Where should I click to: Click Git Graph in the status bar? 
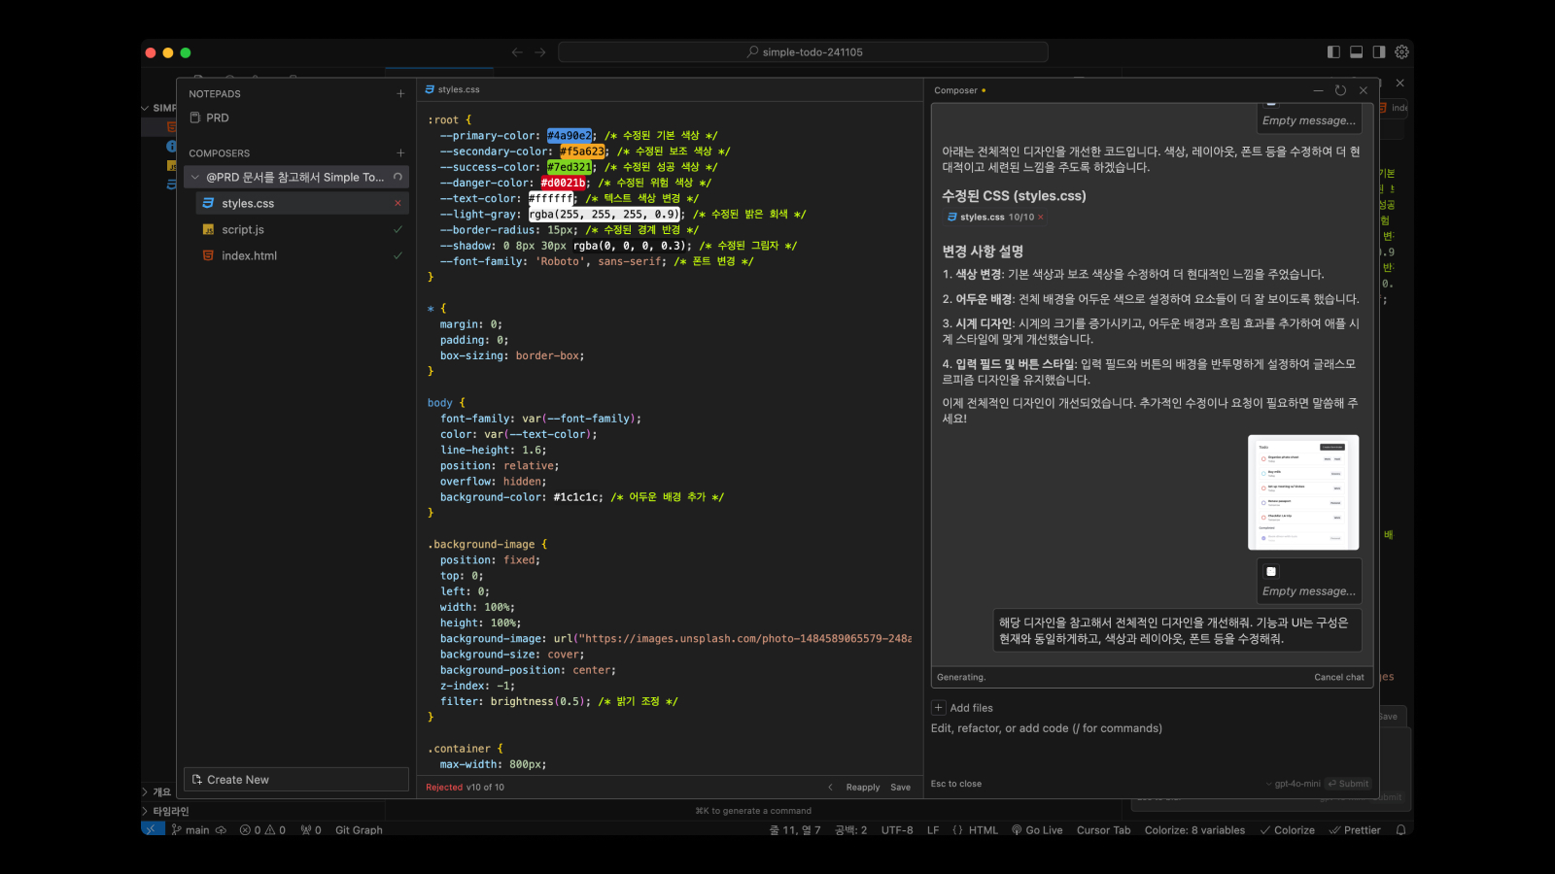pyautogui.click(x=359, y=830)
